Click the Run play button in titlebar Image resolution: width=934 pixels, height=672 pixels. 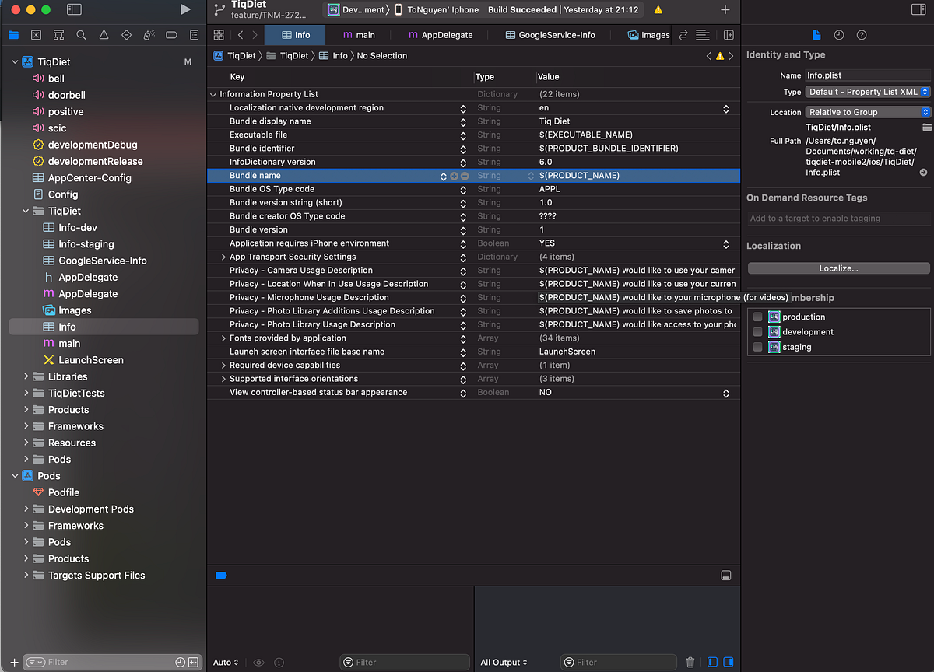tap(184, 10)
